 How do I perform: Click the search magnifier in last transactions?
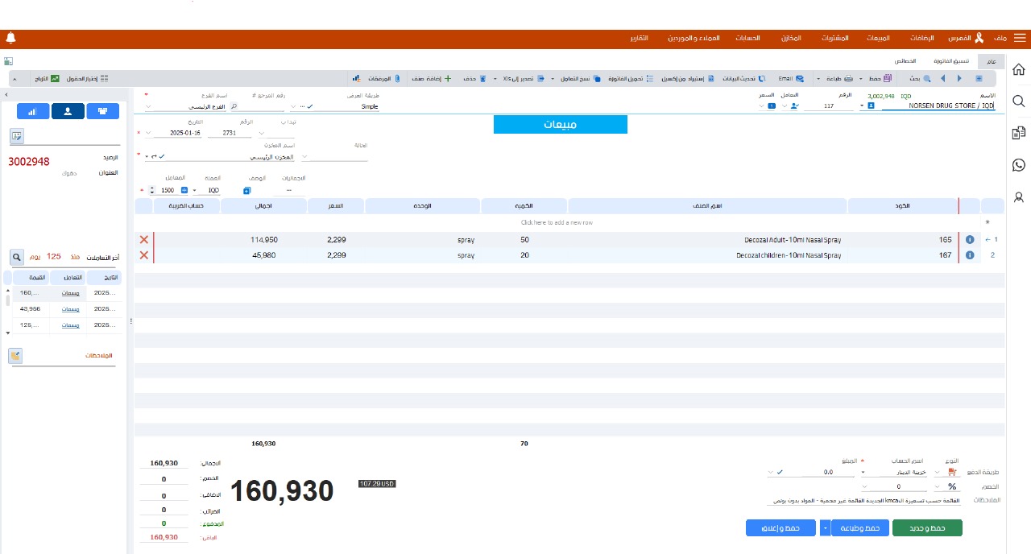coord(17,257)
